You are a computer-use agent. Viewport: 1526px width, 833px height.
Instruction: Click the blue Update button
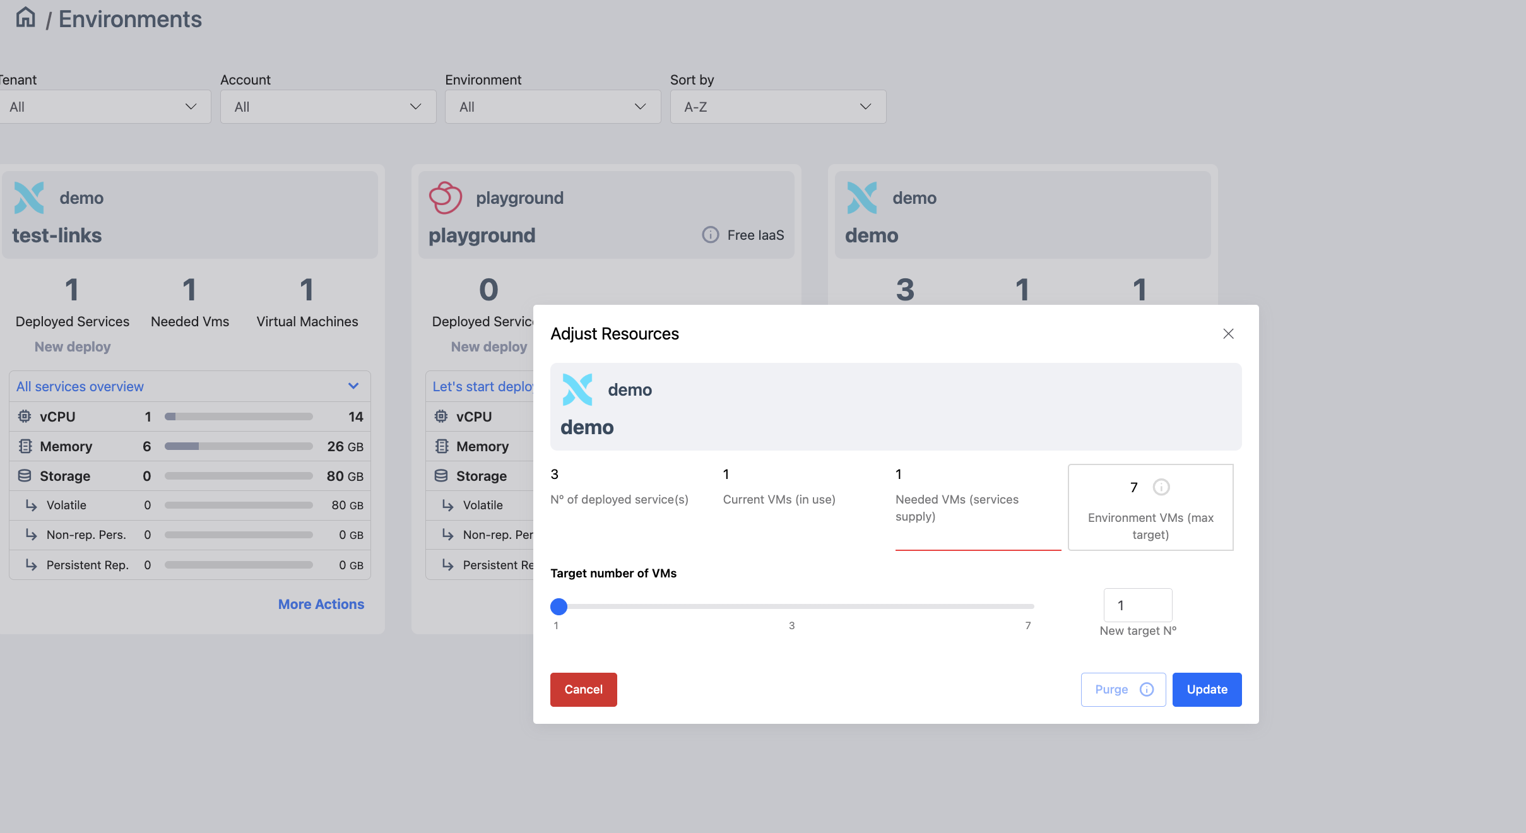pyautogui.click(x=1207, y=690)
